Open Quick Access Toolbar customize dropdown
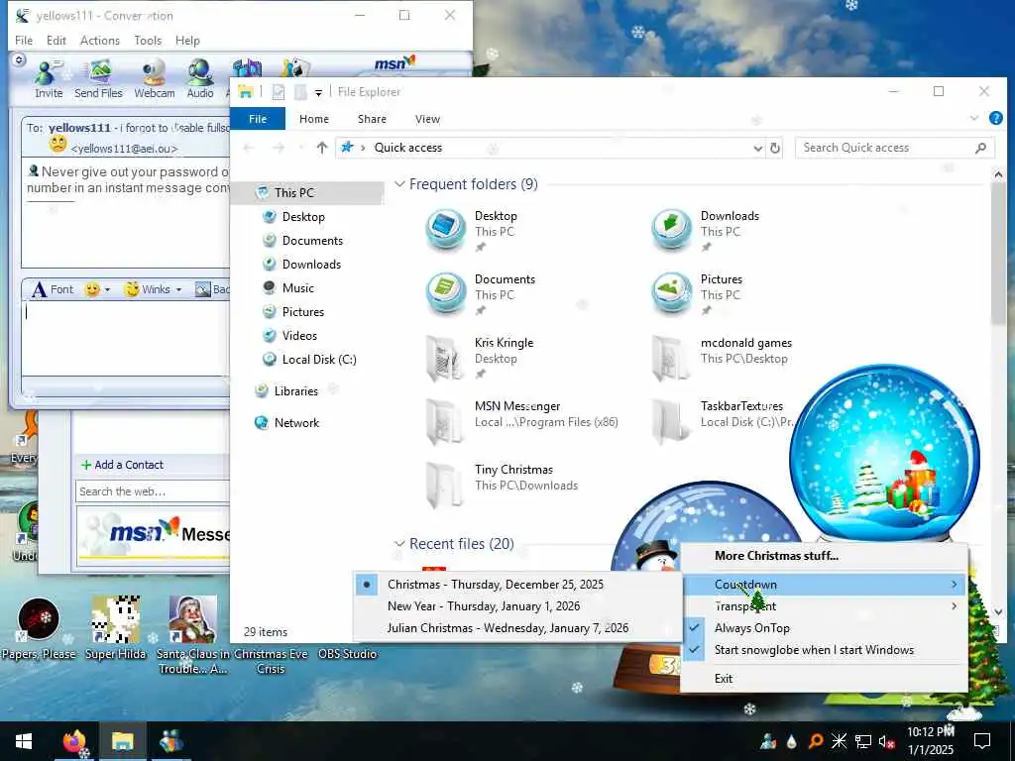Viewport: 1015px width, 761px height. [x=318, y=92]
